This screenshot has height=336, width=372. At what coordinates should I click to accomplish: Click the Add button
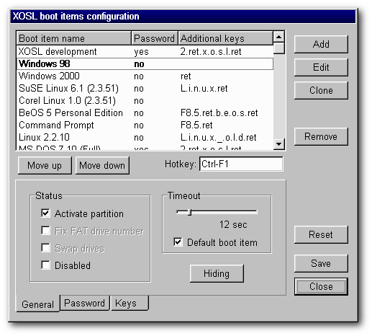click(x=321, y=44)
